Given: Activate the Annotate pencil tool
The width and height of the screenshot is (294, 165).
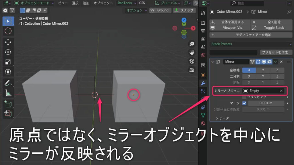Looking at the screenshot, I should [x=8, y=83].
